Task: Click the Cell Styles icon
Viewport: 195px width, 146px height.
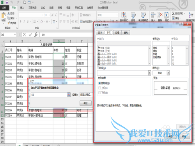Action: tap(143, 15)
